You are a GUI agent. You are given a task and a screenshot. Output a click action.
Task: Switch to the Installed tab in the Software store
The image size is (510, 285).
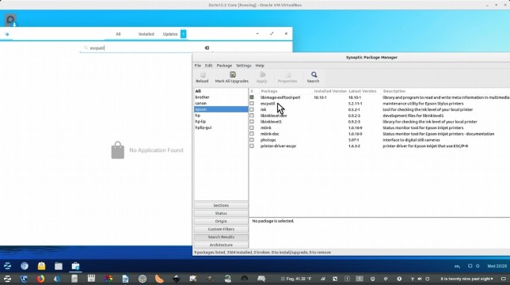point(147,34)
